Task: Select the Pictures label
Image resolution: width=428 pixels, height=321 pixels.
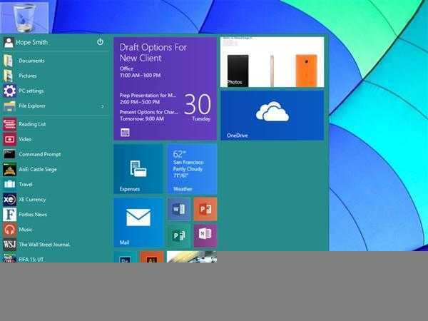Action: (x=28, y=76)
